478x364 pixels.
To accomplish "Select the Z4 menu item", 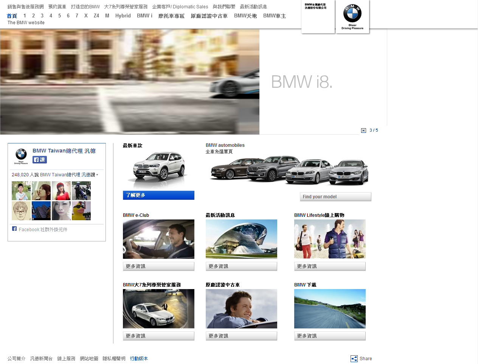I will tap(96, 16).
